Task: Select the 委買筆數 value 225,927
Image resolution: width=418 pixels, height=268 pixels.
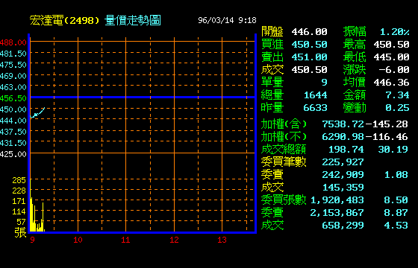Action: tap(343, 162)
